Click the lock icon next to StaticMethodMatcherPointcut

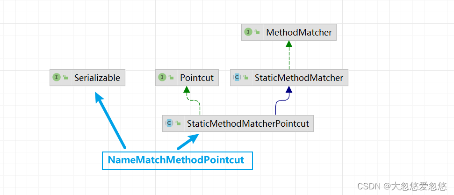tap(178, 123)
